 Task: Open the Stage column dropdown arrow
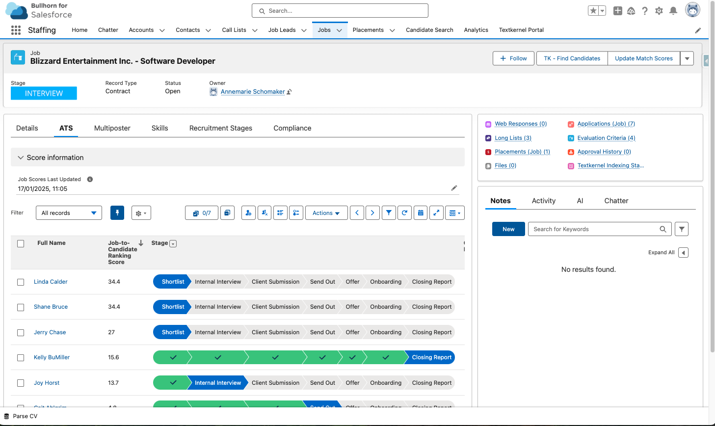click(x=173, y=243)
